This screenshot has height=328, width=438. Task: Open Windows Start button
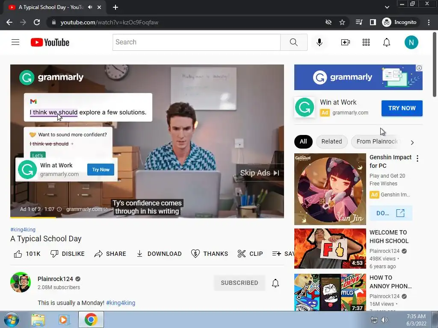(x=11, y=319)
